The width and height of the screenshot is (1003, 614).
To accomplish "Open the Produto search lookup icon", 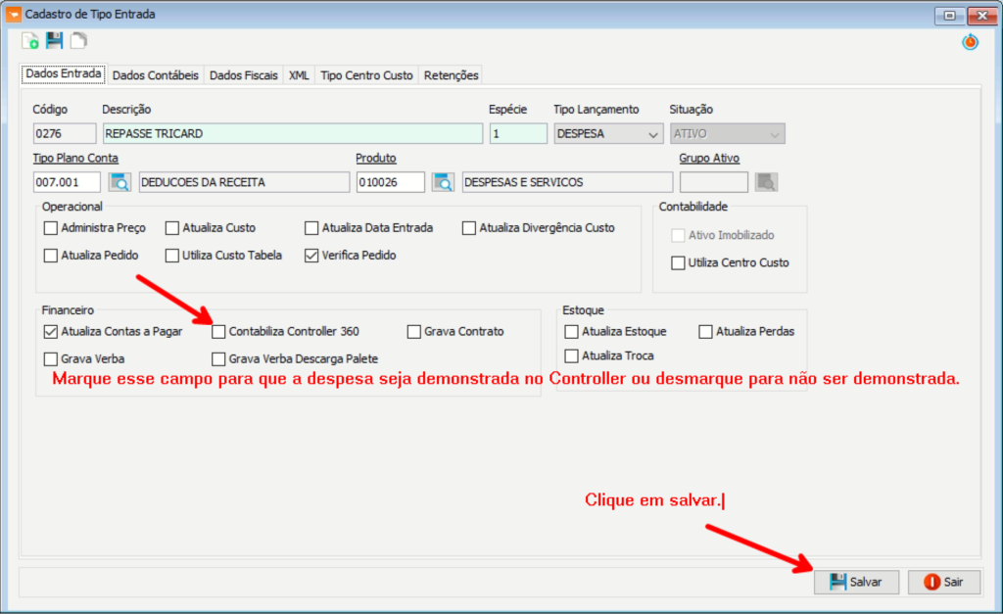I will point(444,182).
